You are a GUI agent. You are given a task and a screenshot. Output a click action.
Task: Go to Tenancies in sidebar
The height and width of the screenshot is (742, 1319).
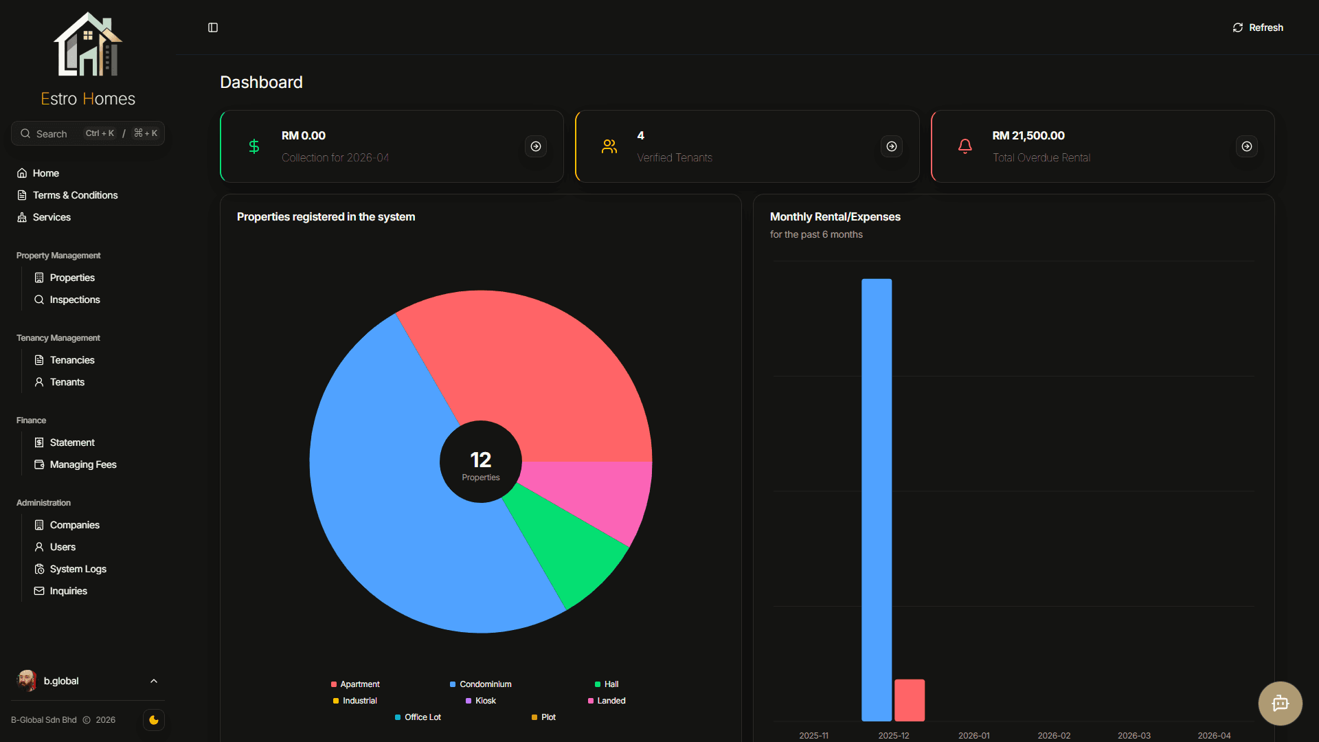click(72, 360)
